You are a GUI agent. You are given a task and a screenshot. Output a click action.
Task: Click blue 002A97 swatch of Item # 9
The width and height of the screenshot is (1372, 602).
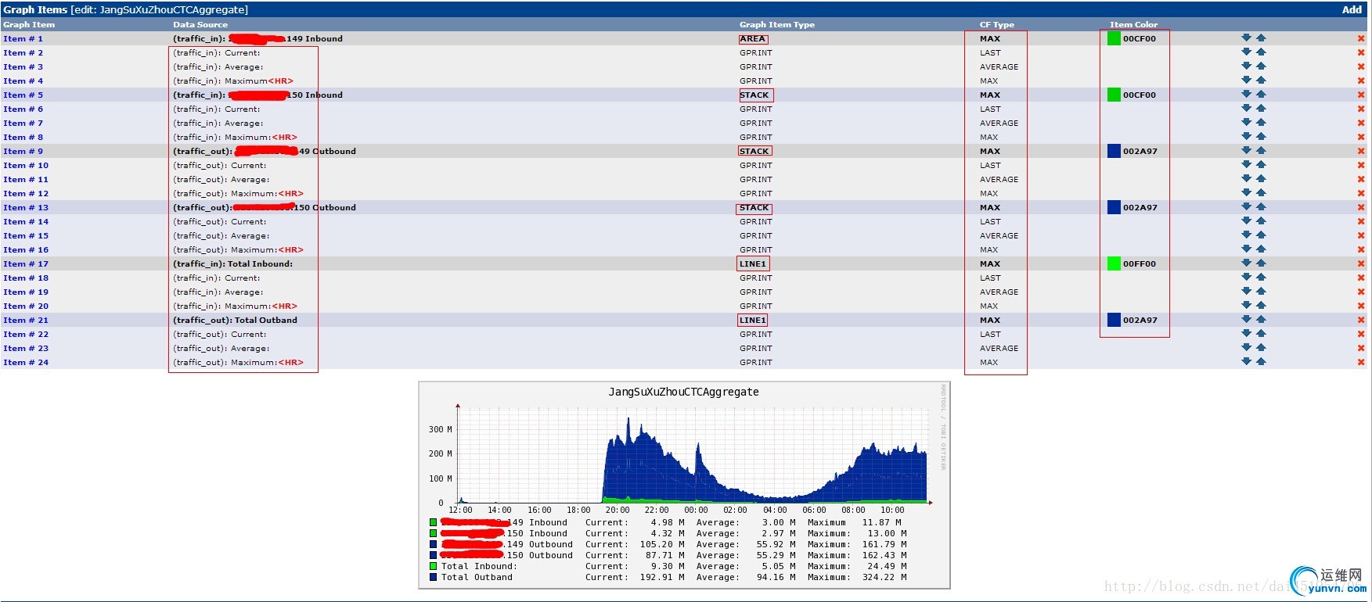(x=1114, y=151)
